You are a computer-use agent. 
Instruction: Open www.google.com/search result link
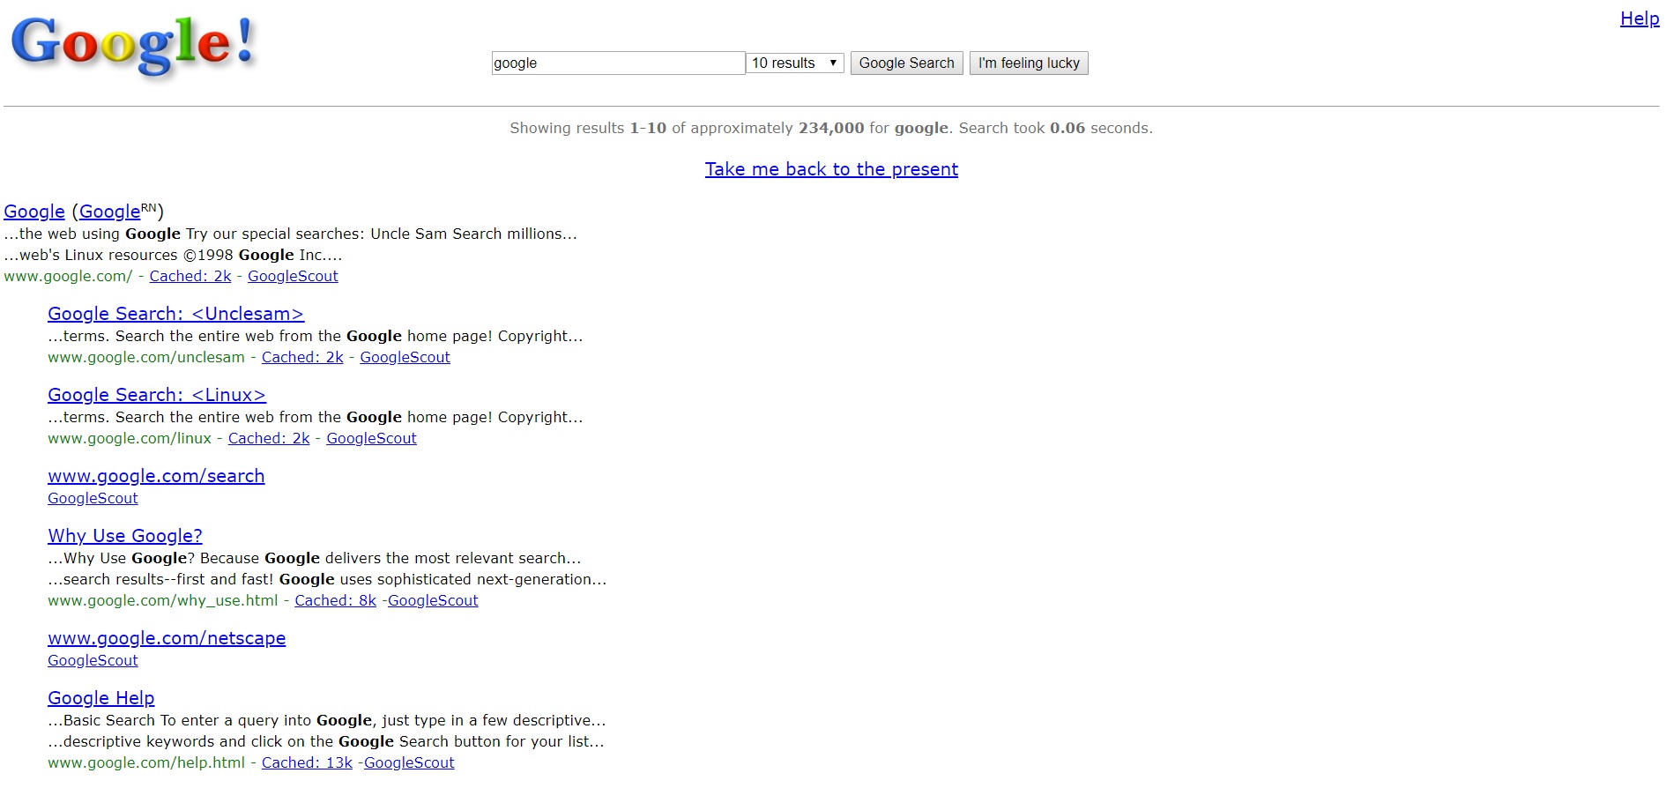[156, 476]
